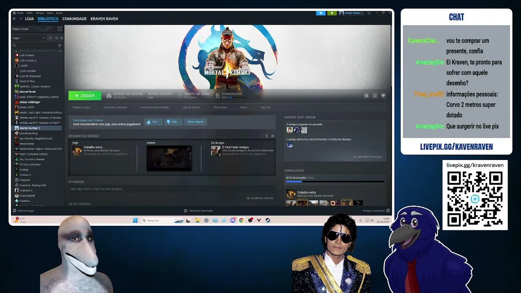Click the achievements progress bar under Conquistas
Viewport: 521px width, 293px height.
click(x=335, y=181)
